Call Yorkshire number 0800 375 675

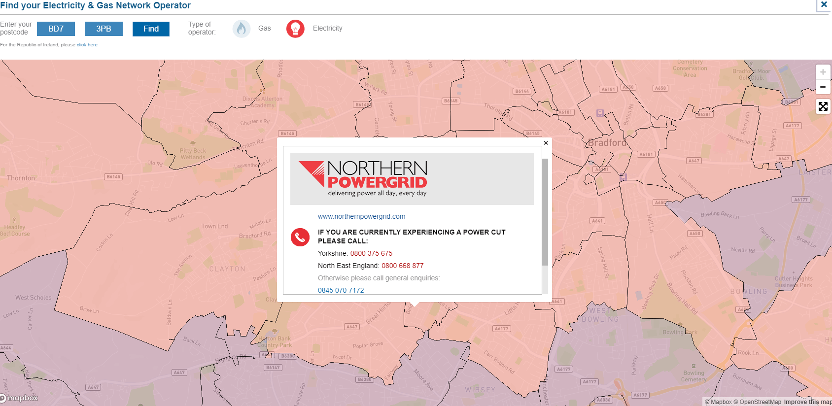point(371,253)
